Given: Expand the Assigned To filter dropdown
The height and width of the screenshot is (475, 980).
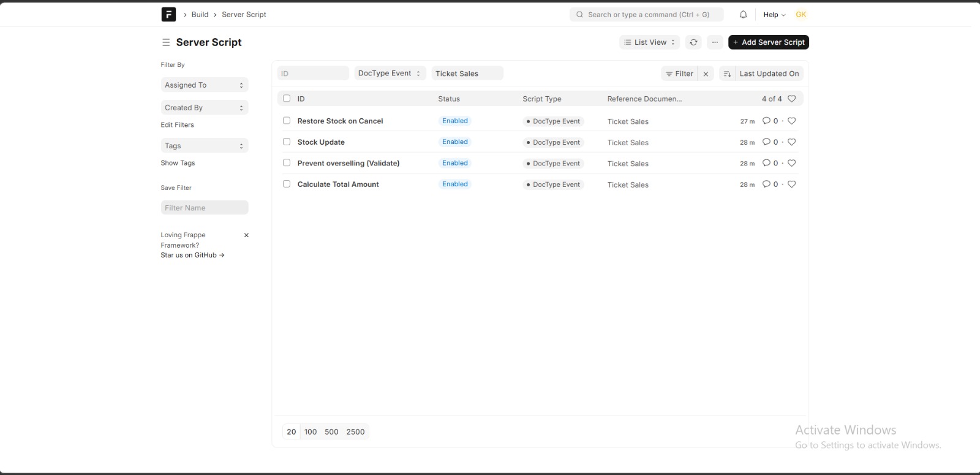Looking at the screenshot, I should point(205,85).
